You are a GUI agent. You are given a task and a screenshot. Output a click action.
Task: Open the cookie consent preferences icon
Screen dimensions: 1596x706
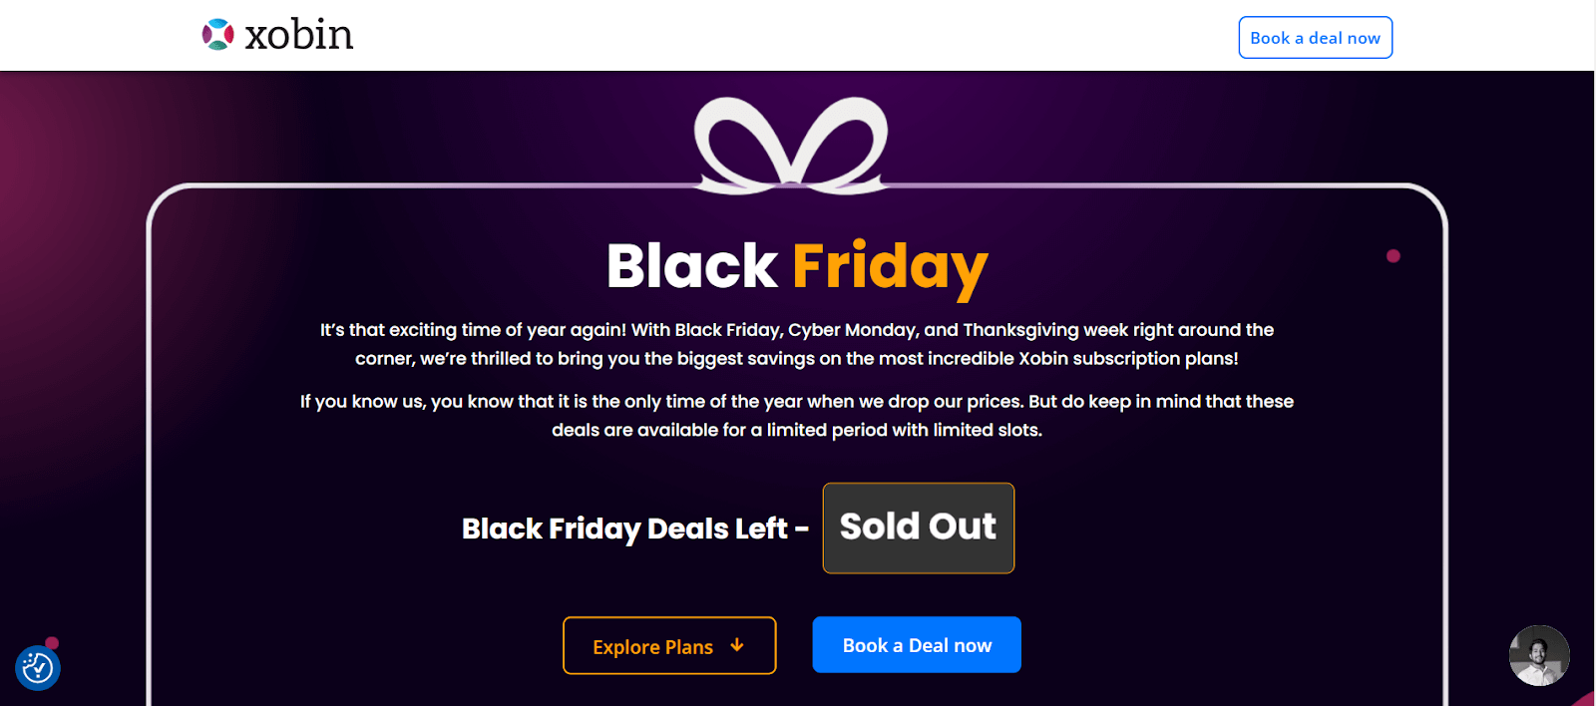(x=38, y=668)
